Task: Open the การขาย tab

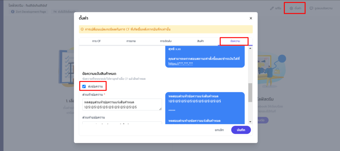Action: (x=131, y=41)
